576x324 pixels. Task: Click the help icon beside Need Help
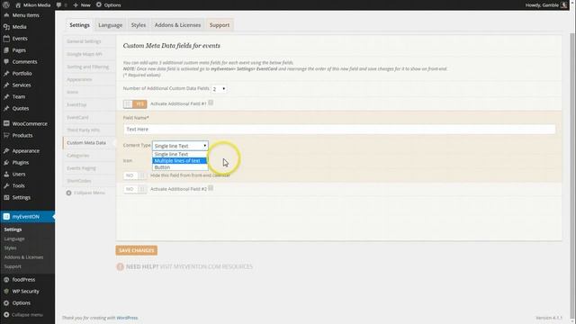120,266
